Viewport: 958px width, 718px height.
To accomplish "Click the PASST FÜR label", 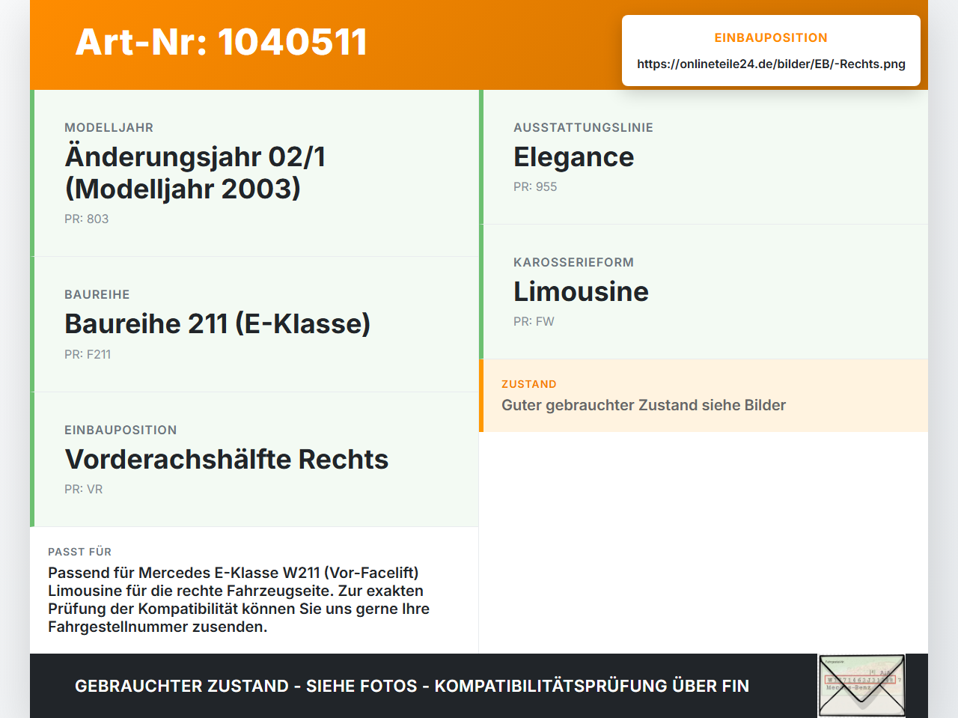I will [x=79, y=553].
